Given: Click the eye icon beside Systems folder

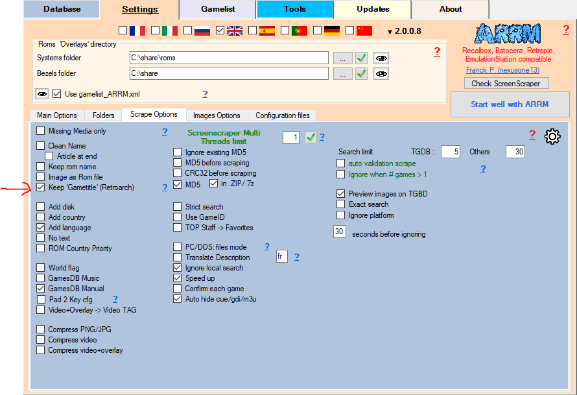Looking at the screenshot, I should (x=381, y=58).
